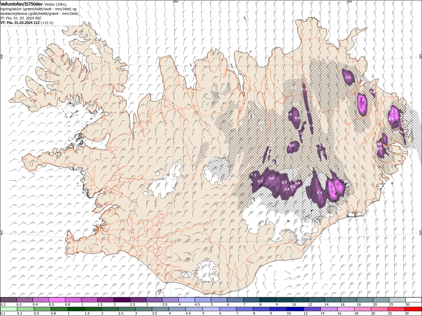The width and height of the screenshot is (422, 316).
Task: Select the 'VT: Fös. 01.03.2024 21Z' valid time
Action: click(20, 23)
